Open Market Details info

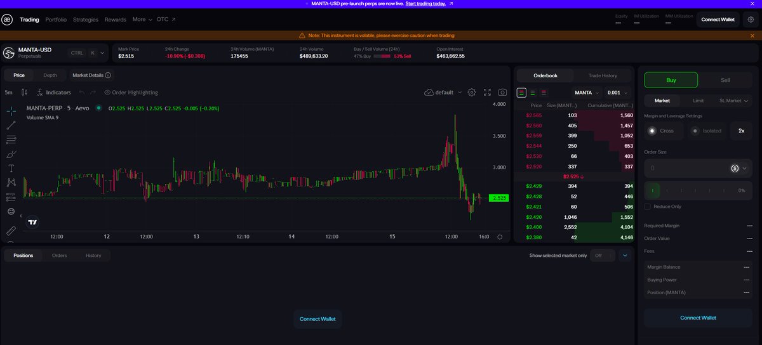click(91, 75)
